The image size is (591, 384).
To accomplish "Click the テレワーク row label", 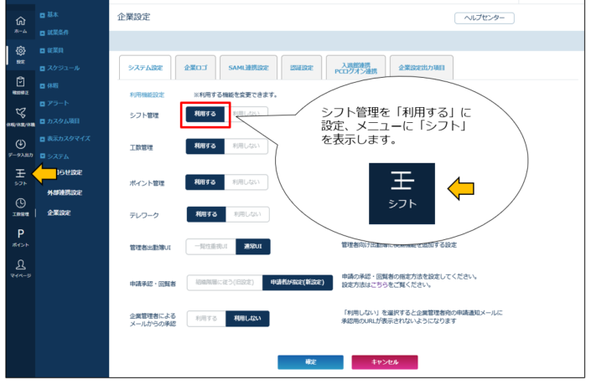I will click(144, 216).
